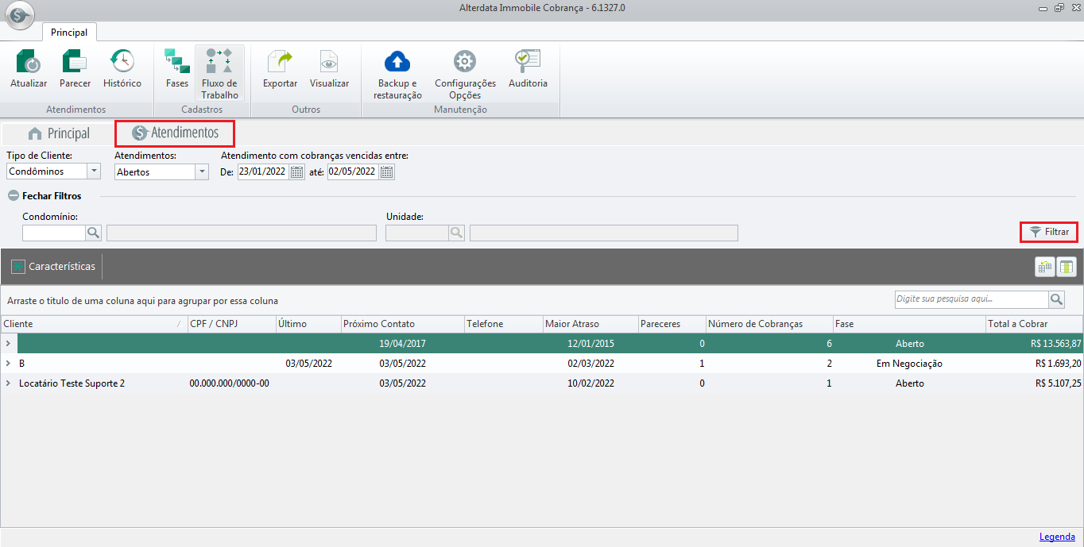Sort by the Número de Cobranças header

(768, 324)
